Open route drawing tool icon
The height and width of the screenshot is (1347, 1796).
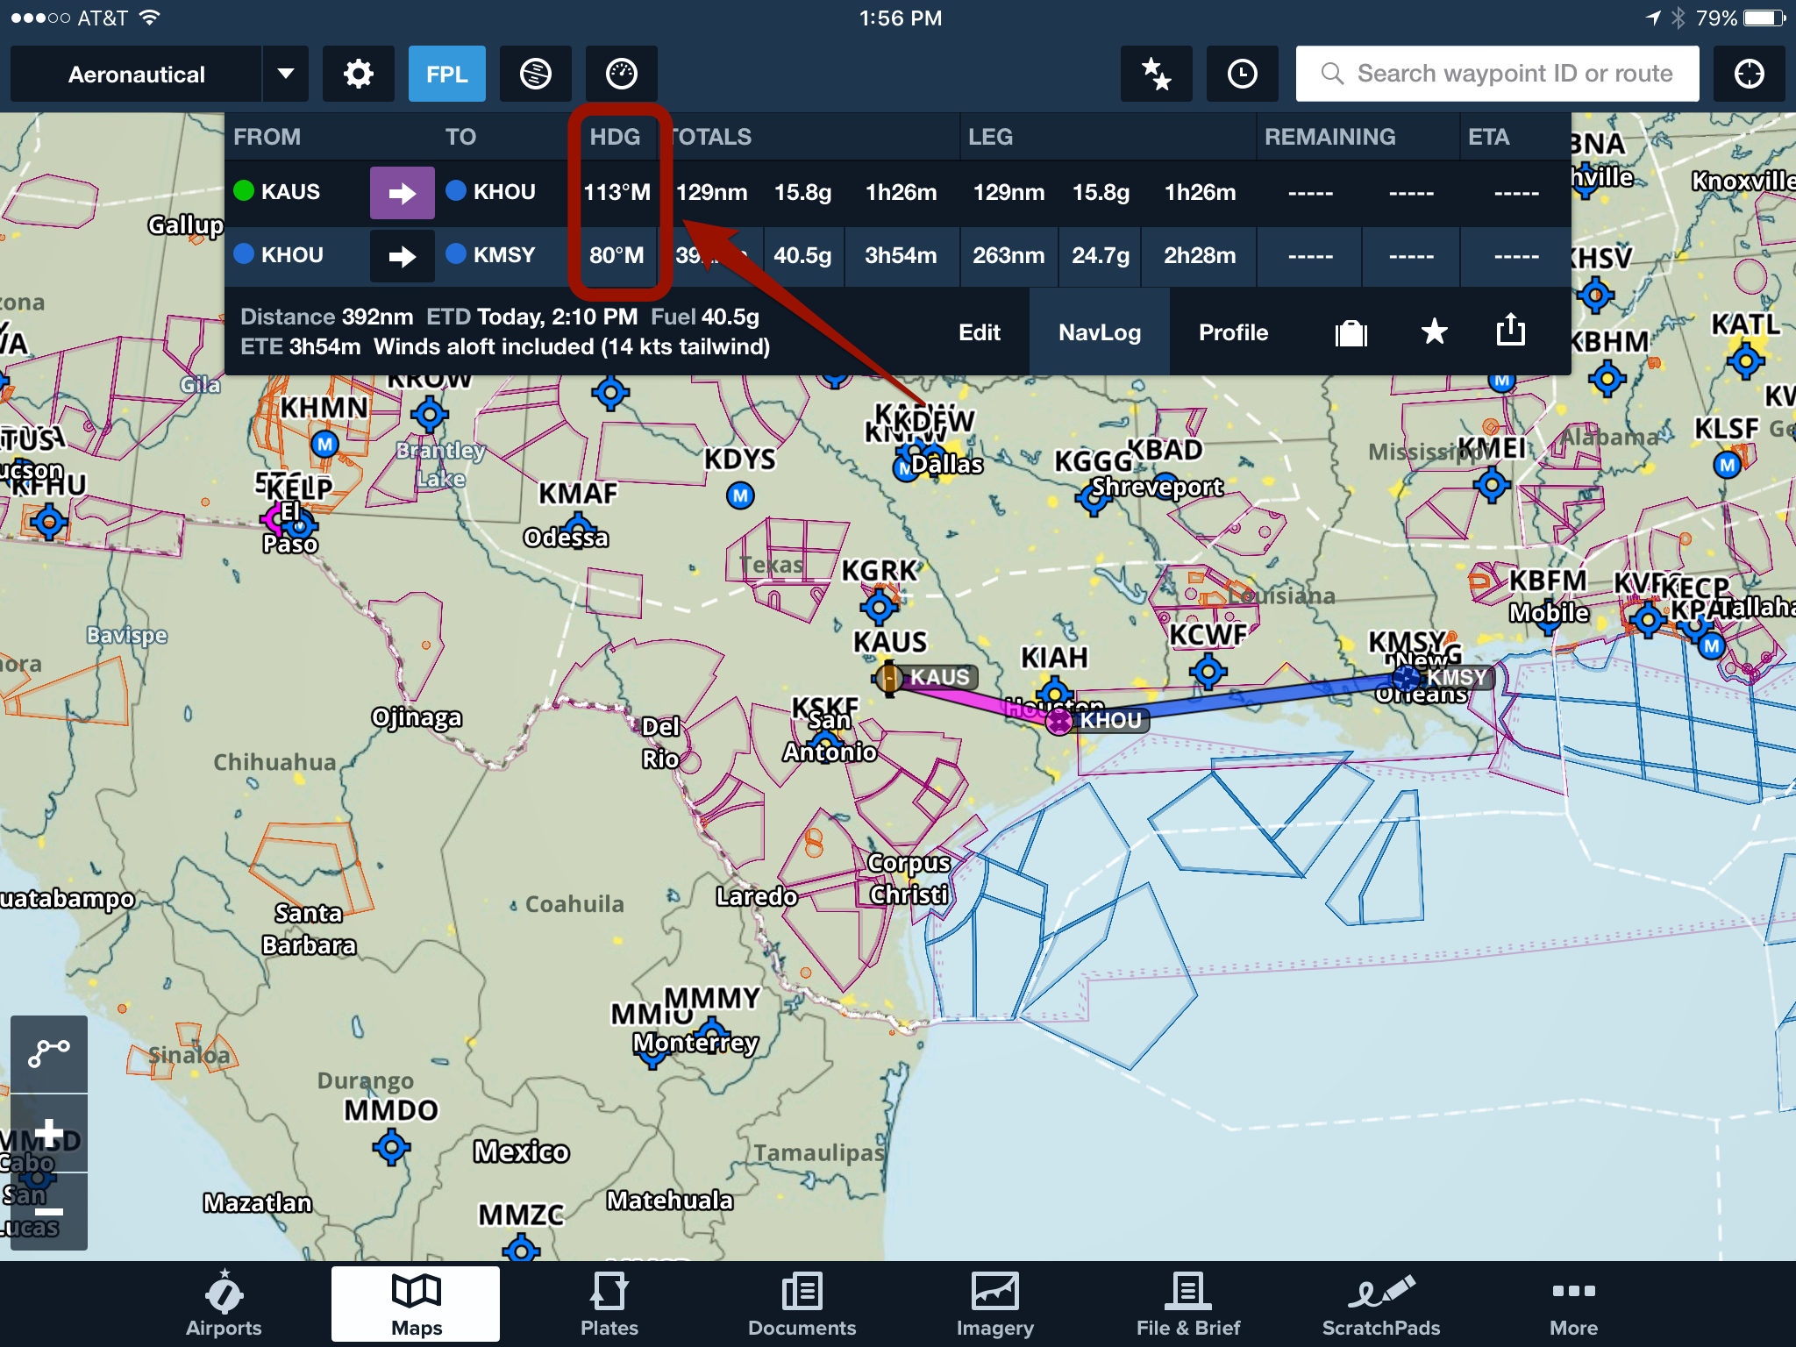(x=49, y=1053)
